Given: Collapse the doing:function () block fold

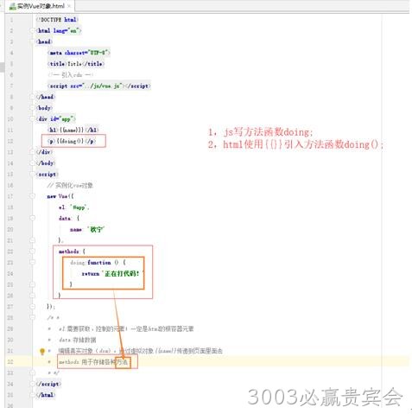Looking at the screenshot, I should pos(33,262).
